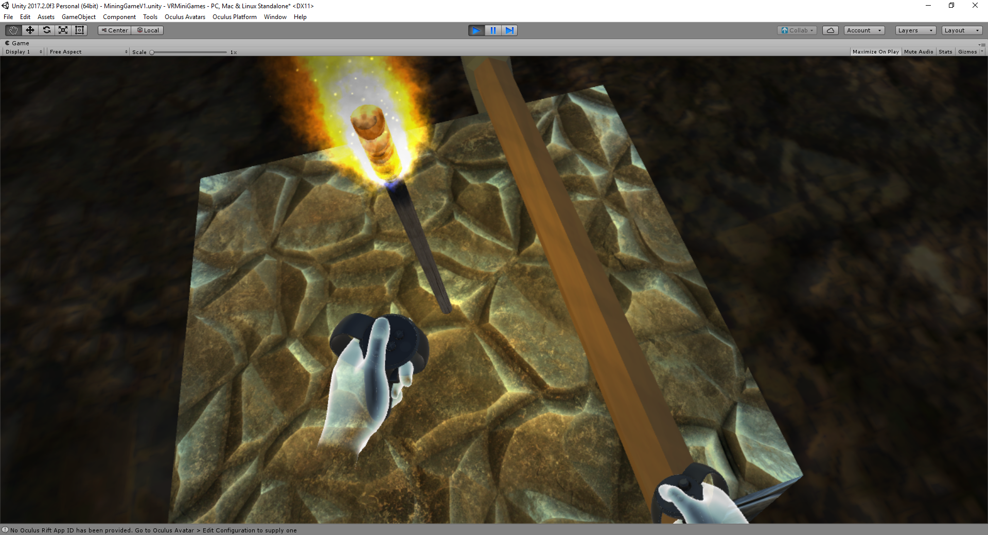Select the Hand tool

(x=13, y=30)
